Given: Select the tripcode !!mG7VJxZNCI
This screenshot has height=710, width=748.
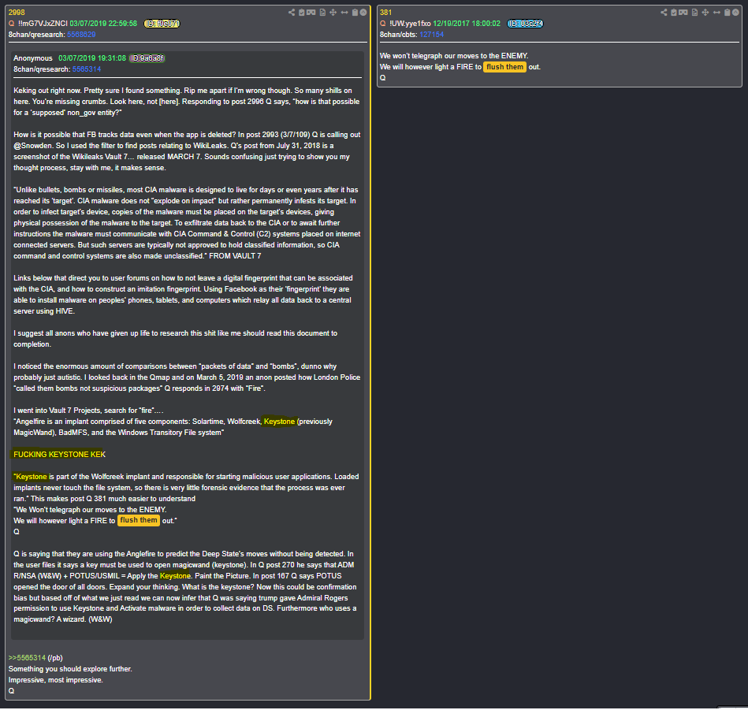Looking at the screenshot, I should (43, 24).
